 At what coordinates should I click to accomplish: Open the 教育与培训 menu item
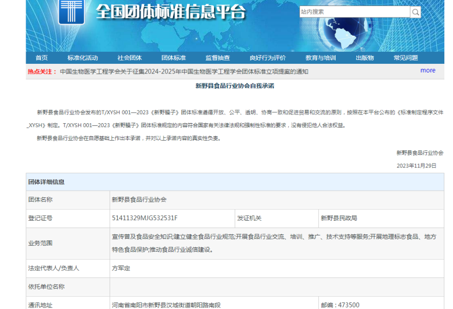click(321, 58)
